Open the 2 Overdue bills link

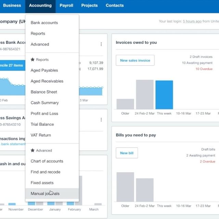[x=207, y=162]
